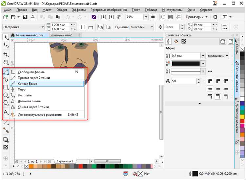Select the Polygon tool
246x180 pixels.
tap(6, 103)
